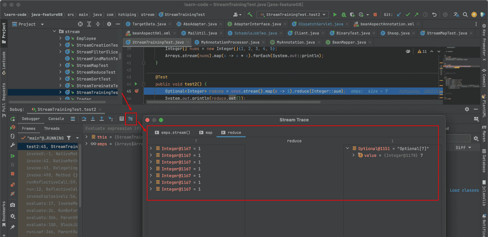This screenshot has width=488, height=237.
Task: Open the Console tab in Debug panel
Action: click(x=56, y=119)
